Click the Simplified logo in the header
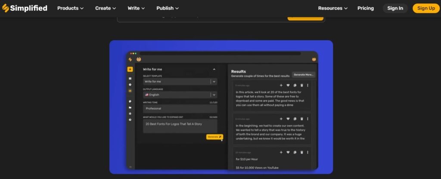441x179 pixels. pyautogui.click(x=25, y=8)
